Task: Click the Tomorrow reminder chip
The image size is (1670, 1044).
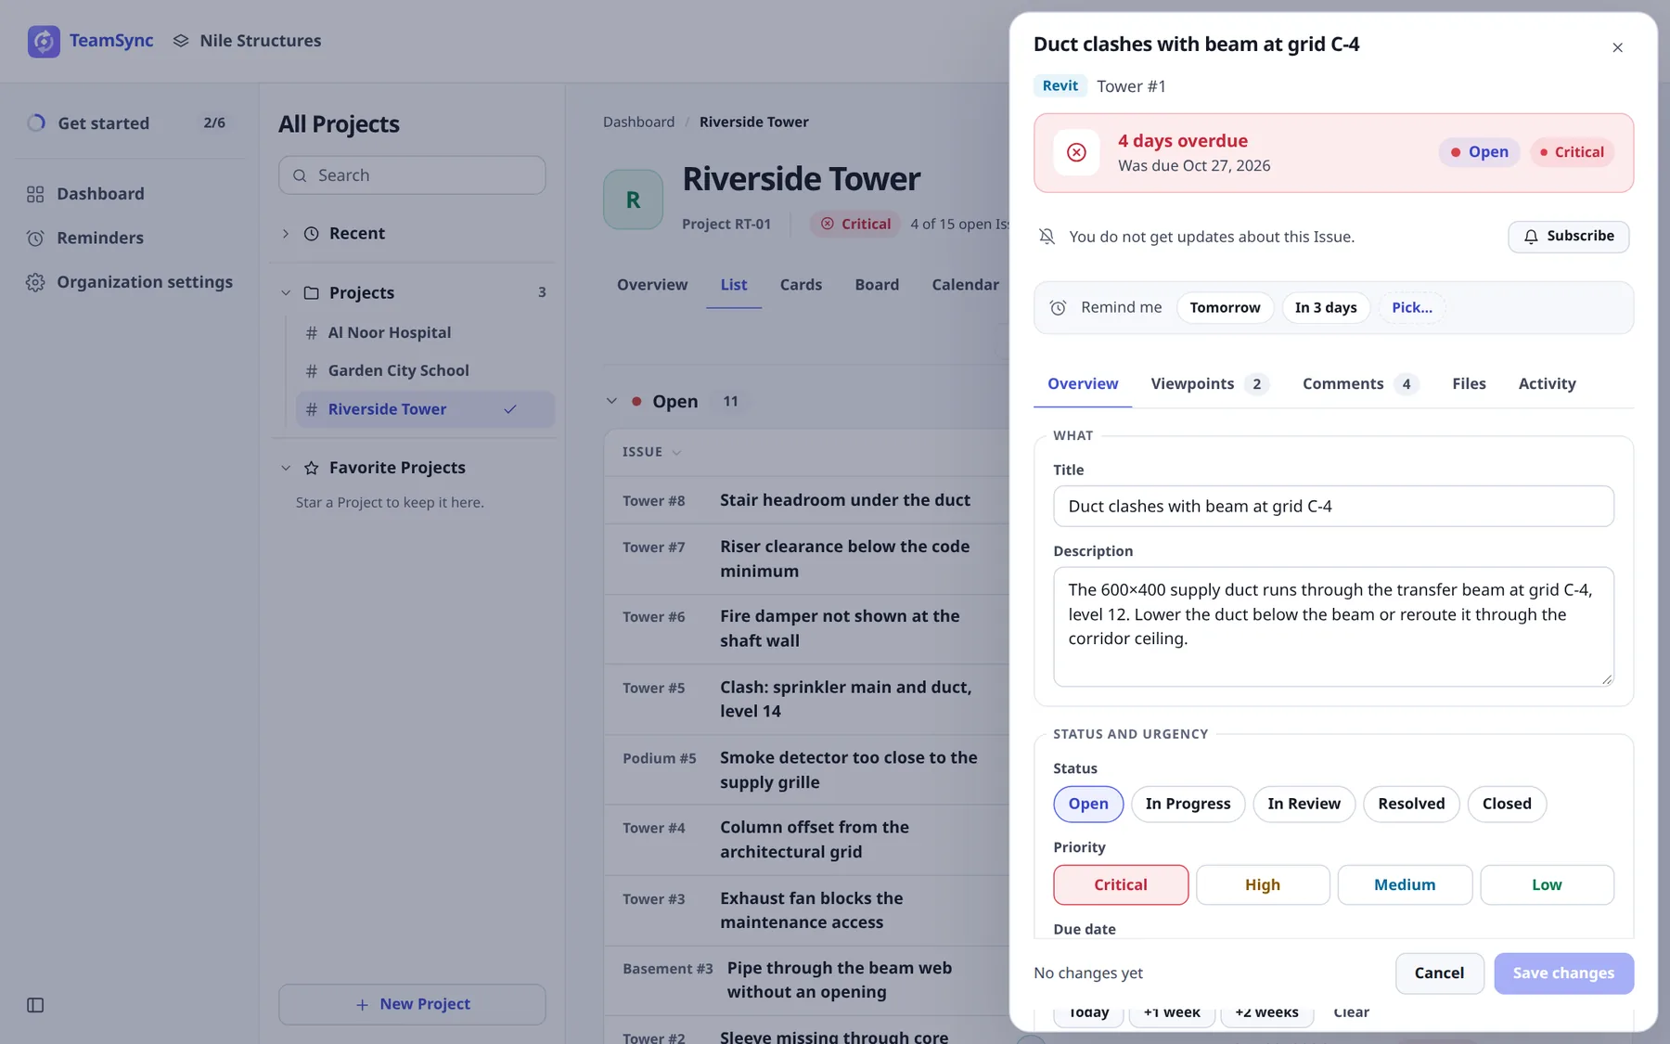Action: coord(1225,307)
